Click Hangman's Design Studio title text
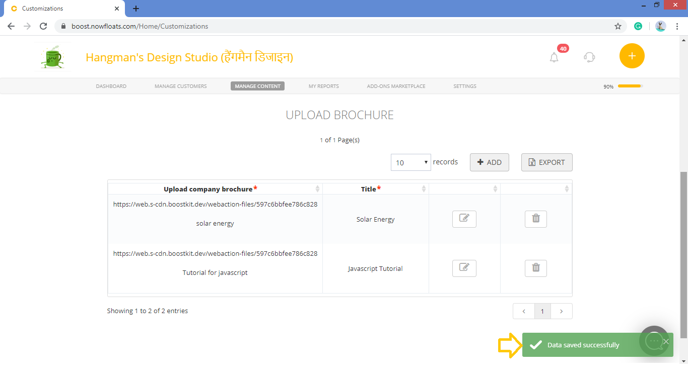Viewport: 688px width, 386px height. 189,57
